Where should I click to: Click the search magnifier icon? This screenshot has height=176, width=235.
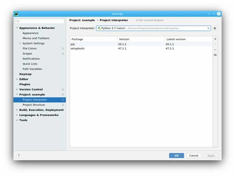18,21
